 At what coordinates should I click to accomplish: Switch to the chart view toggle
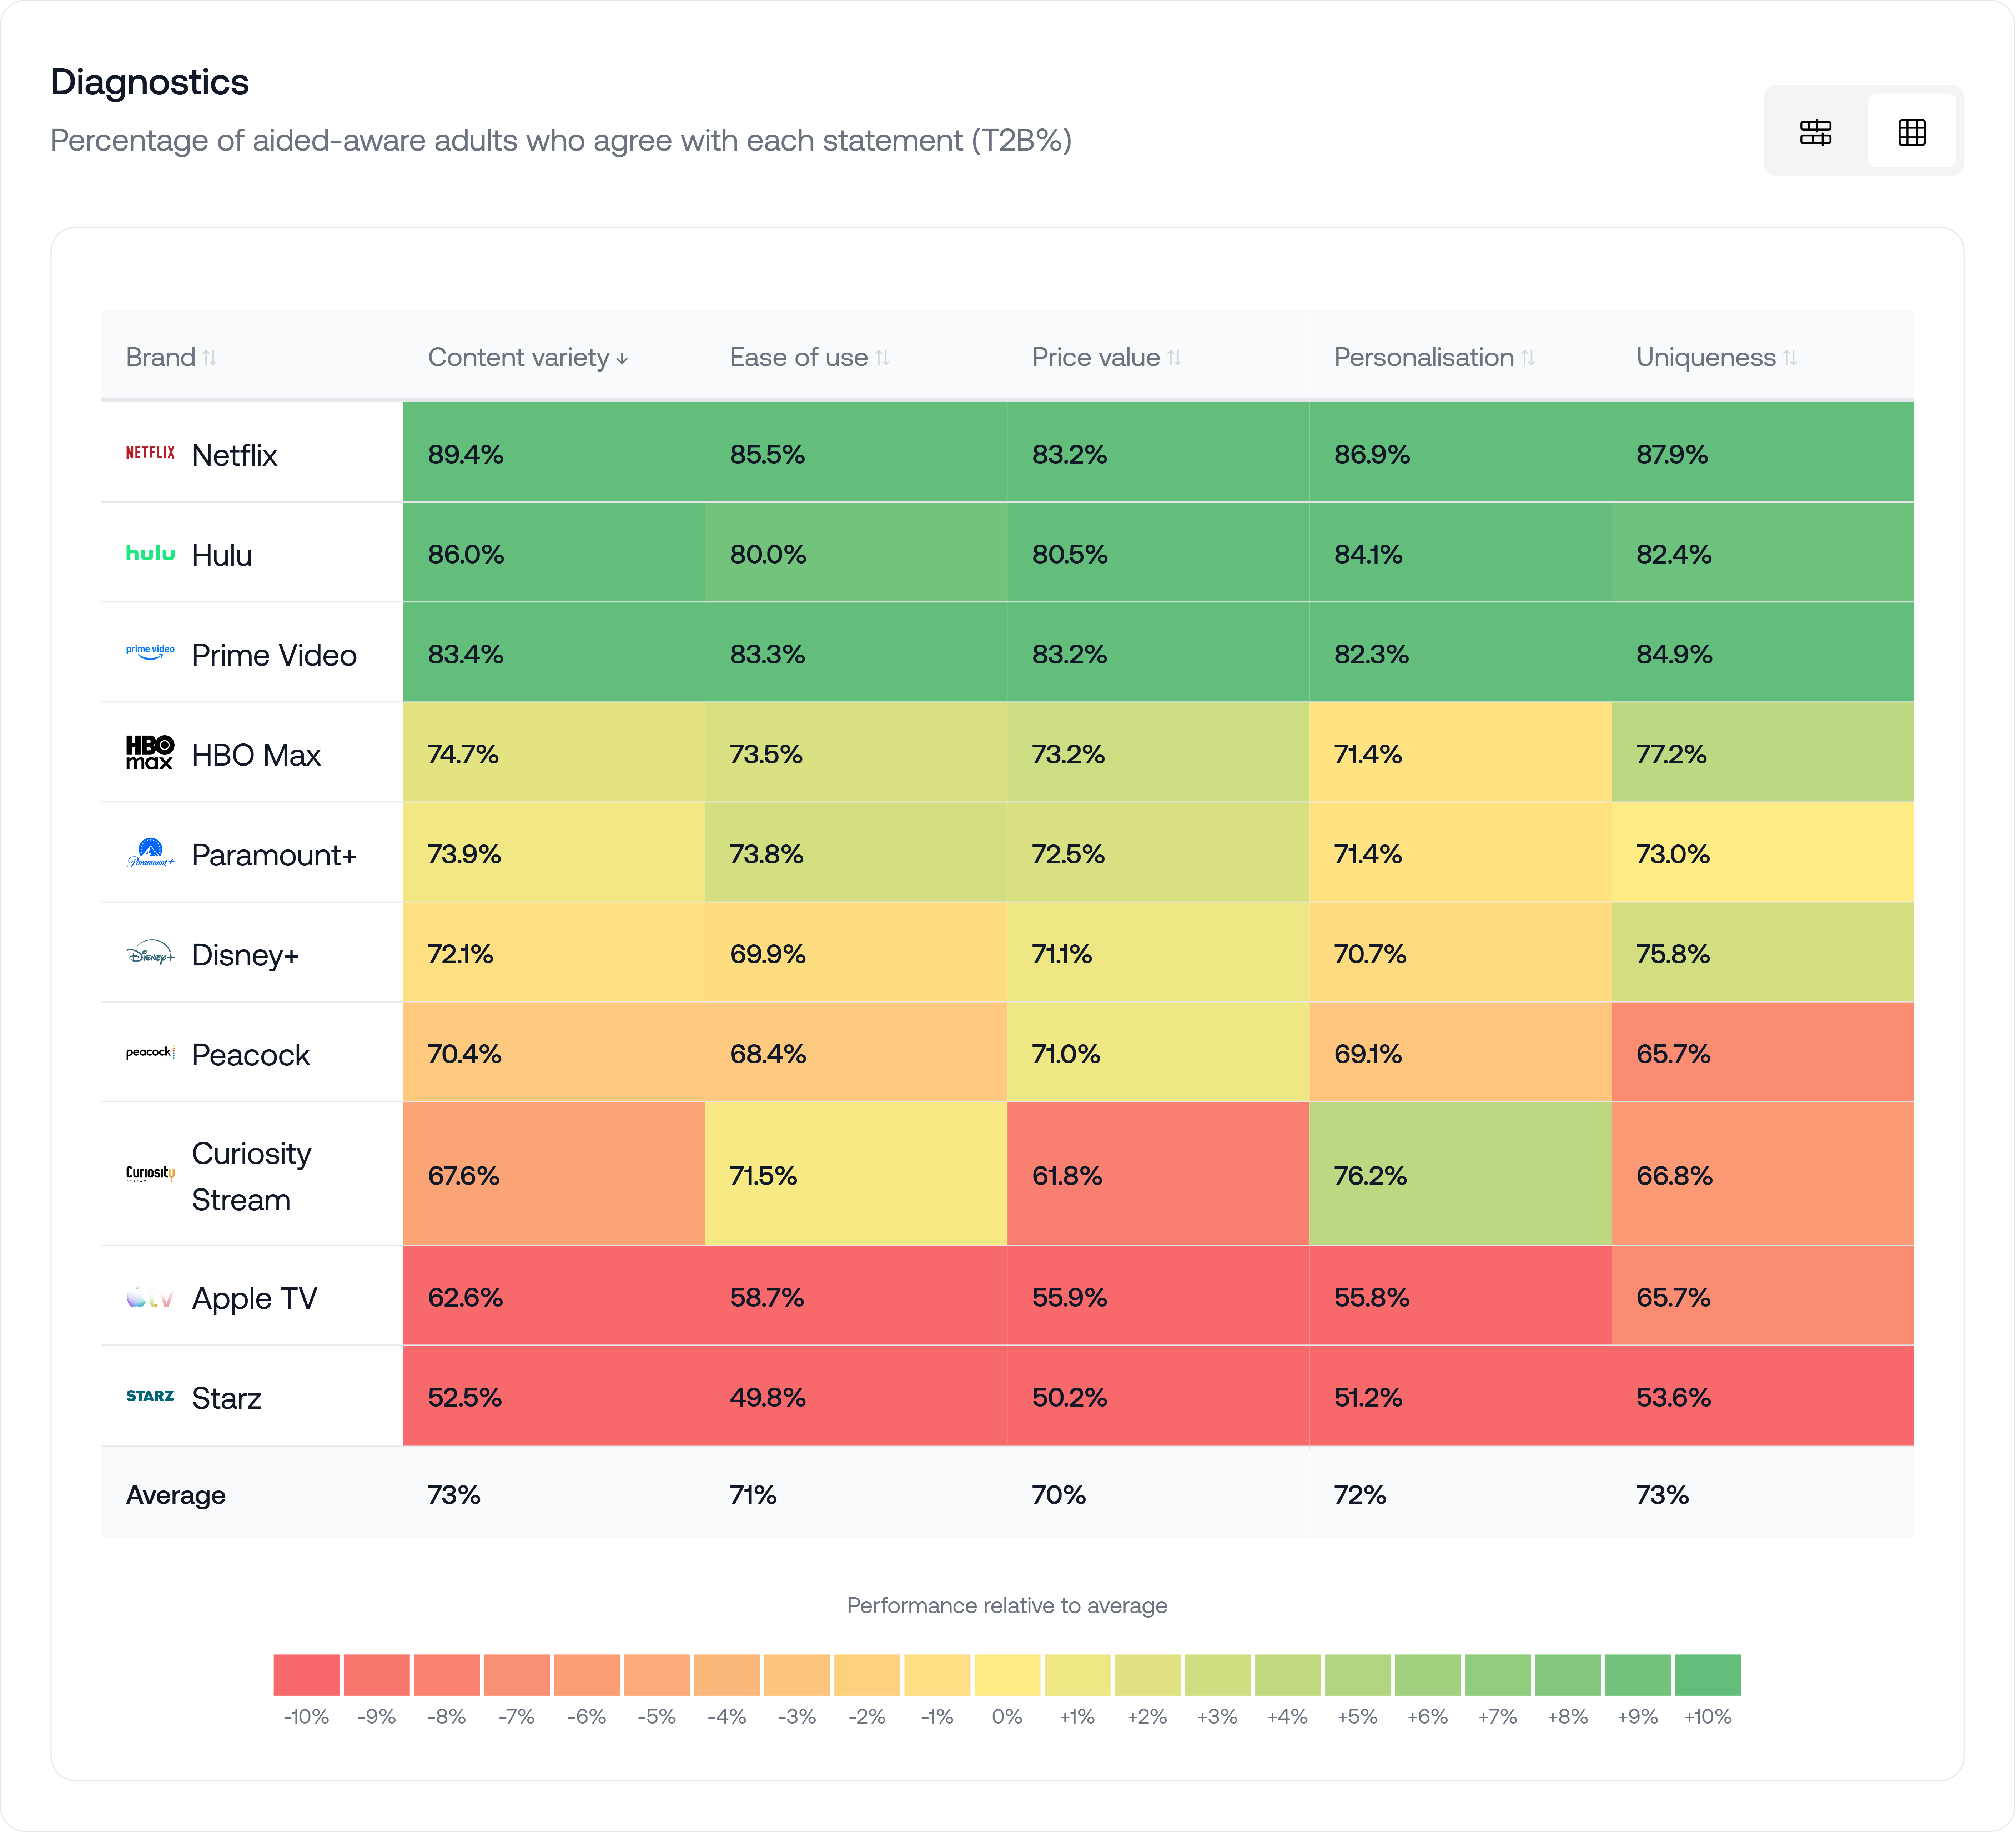(x=1815, y=132)
